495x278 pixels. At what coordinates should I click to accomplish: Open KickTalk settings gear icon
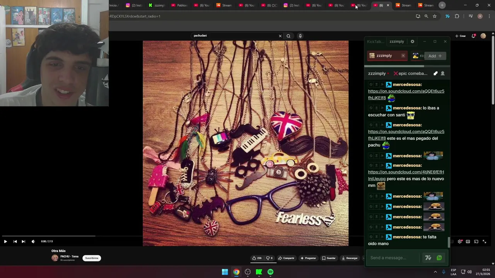pyautogui.click(x=412, y=41)
